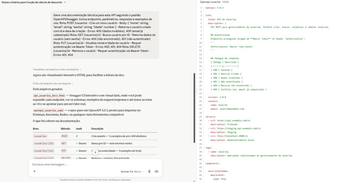Click the 'Authorization: Bearer <seu_token>' code line
The width and height of the screenshot is (340, 182).
(x=232, y=47)
